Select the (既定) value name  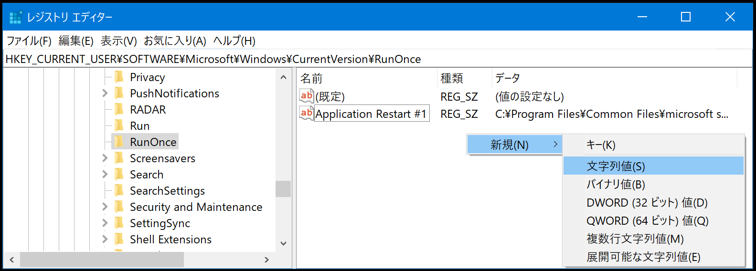330,96
